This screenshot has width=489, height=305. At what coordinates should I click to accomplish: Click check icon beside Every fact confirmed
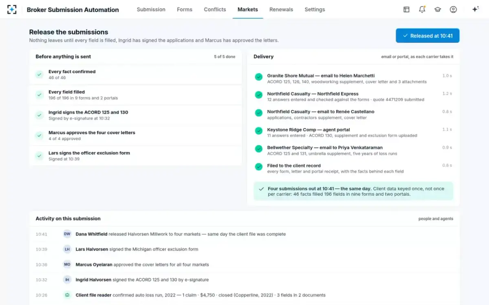(x=40, y=74)
